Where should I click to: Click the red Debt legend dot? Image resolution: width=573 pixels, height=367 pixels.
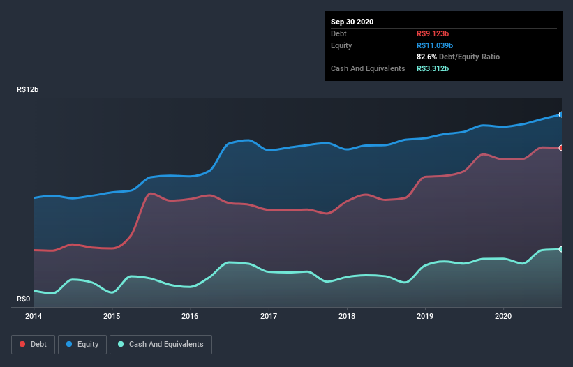click(x=22, y=344)
